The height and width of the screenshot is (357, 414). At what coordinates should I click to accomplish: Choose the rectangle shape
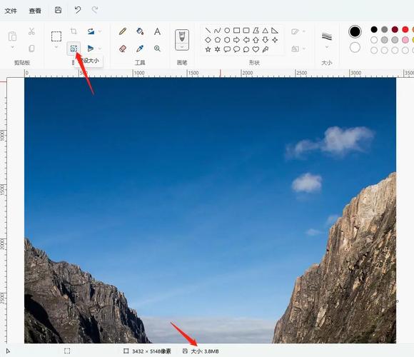point(236,31)
